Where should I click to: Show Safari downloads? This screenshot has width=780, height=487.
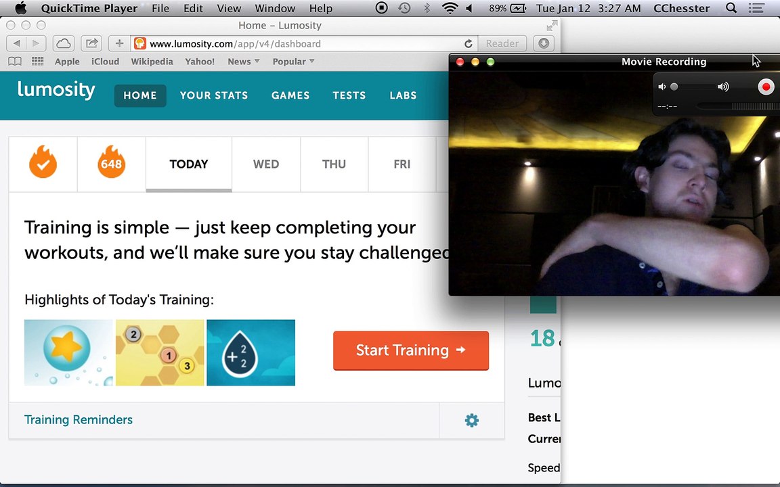[544, 43]
